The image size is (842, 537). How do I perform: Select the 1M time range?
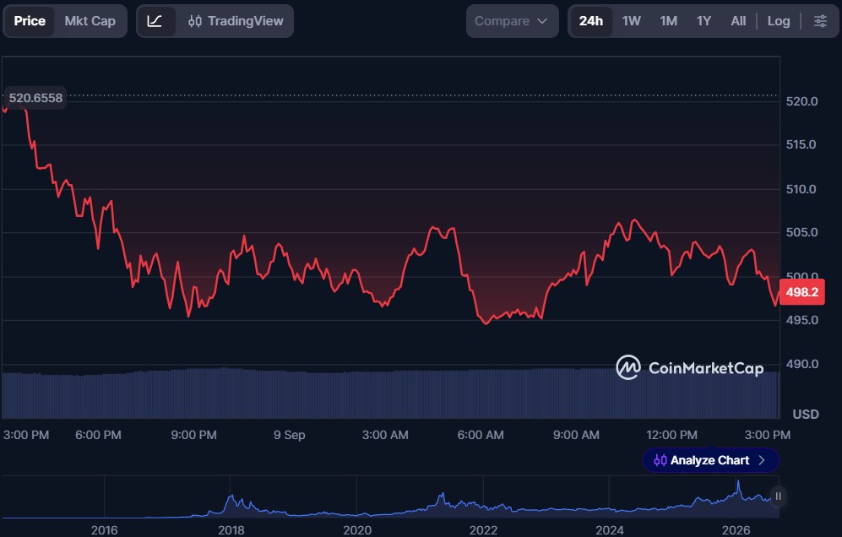coord(669,21)
